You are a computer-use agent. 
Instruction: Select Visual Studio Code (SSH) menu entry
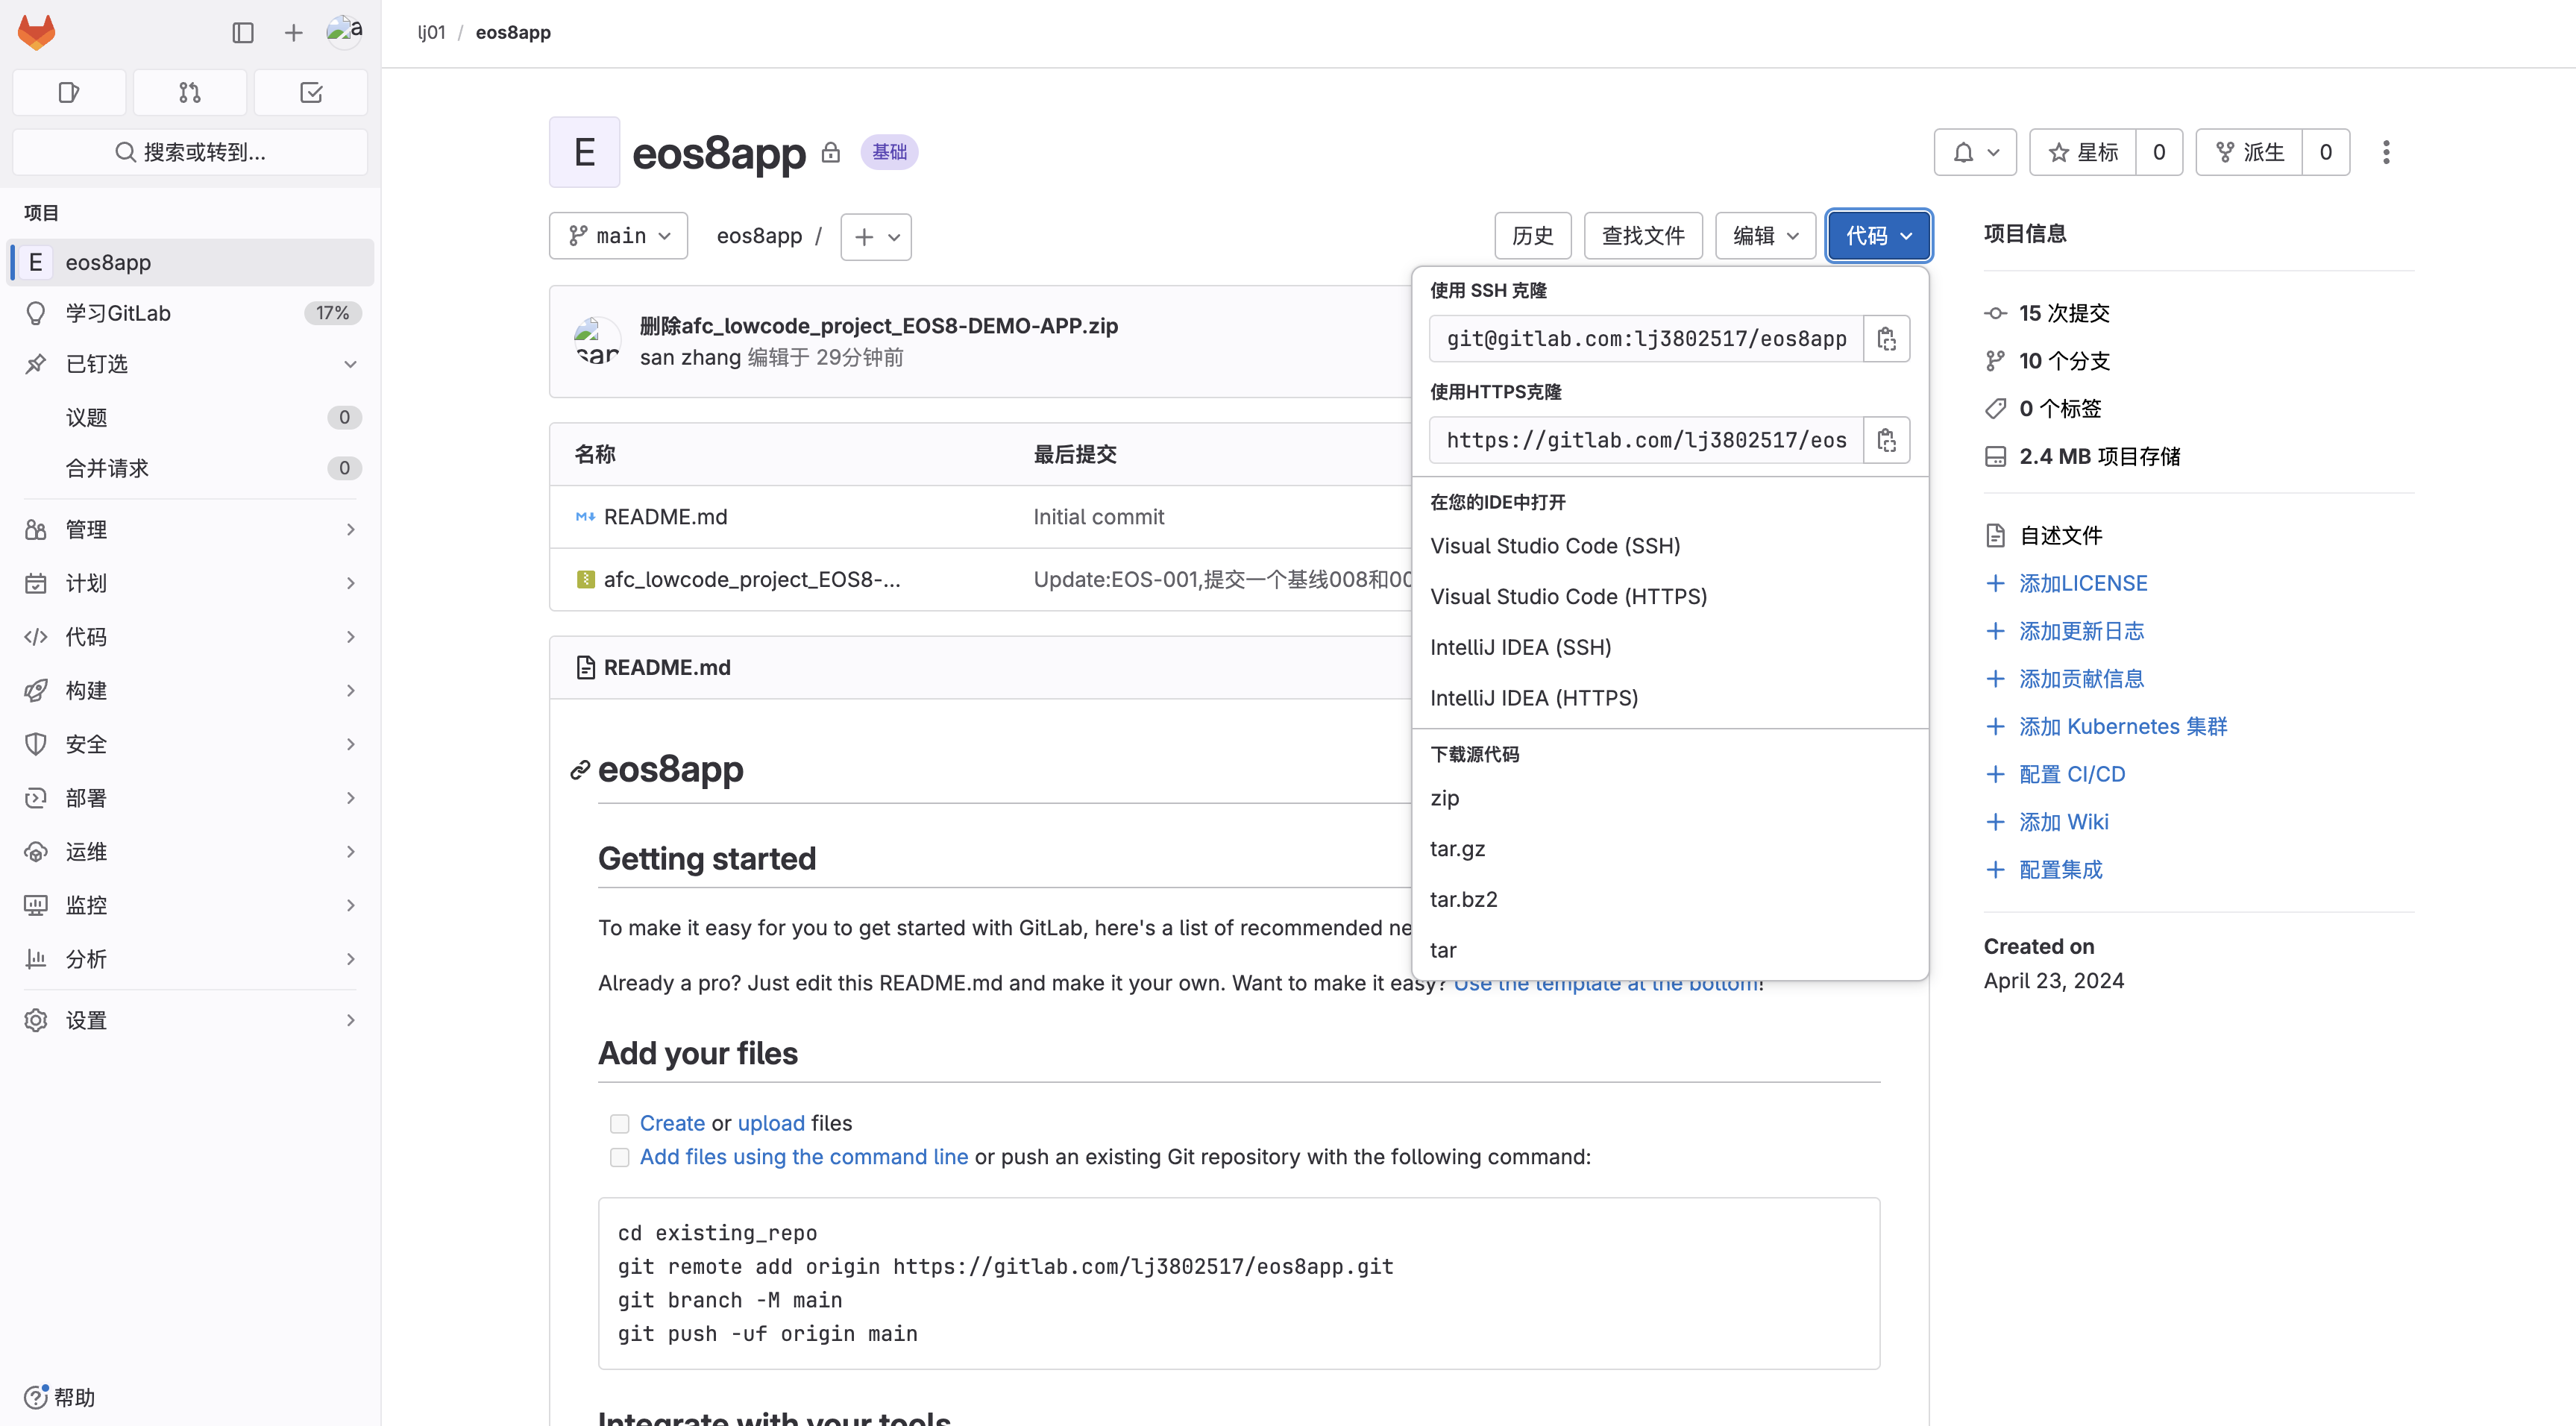tap(1555, 546)
